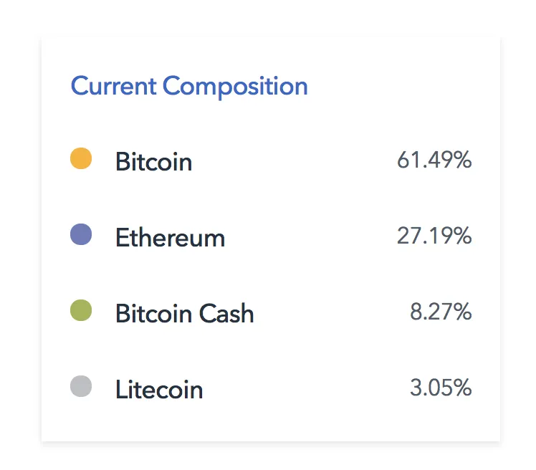Click the purple Ethereum color dot

[x=81, y=234]
